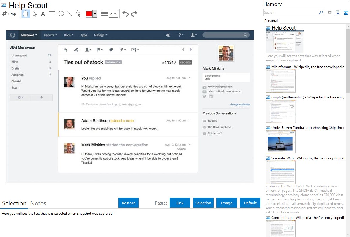Click the Paste Selection button
Screen dimensions: 350x237
coord(203,203)
